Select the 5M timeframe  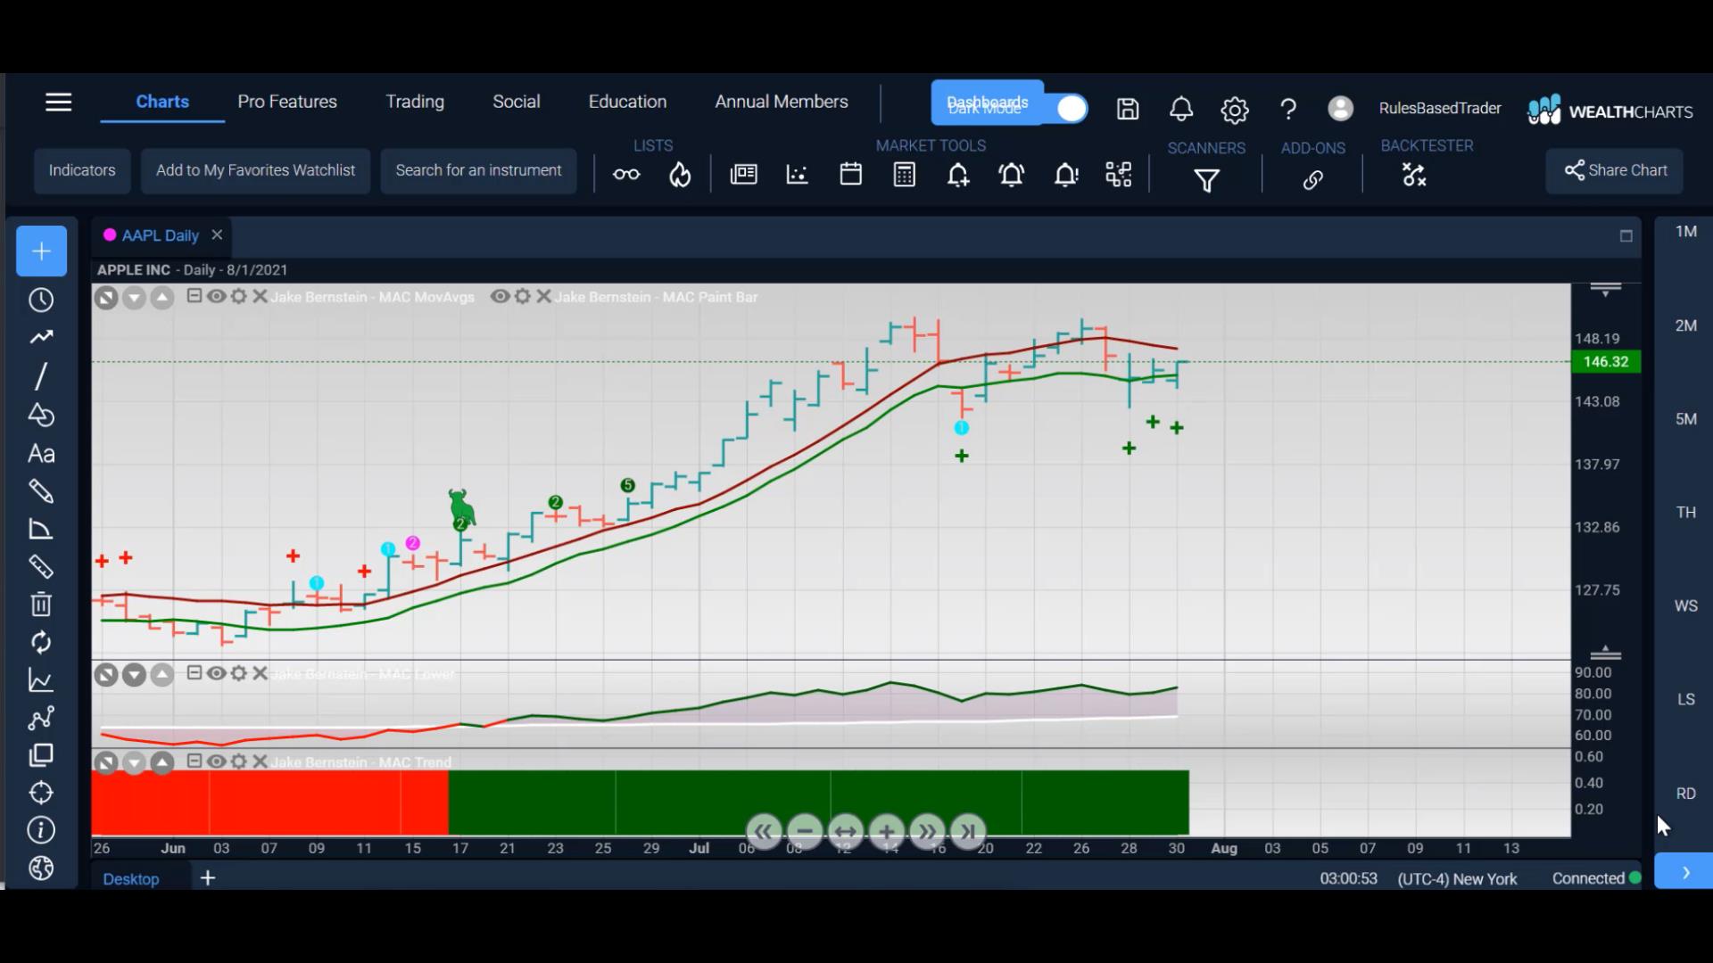[1685, 419]
